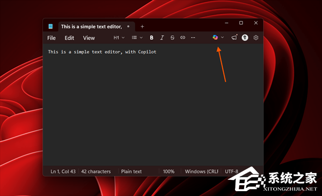Click into the text editing area
The image size is (322, 196).
[x=153, y=104]
